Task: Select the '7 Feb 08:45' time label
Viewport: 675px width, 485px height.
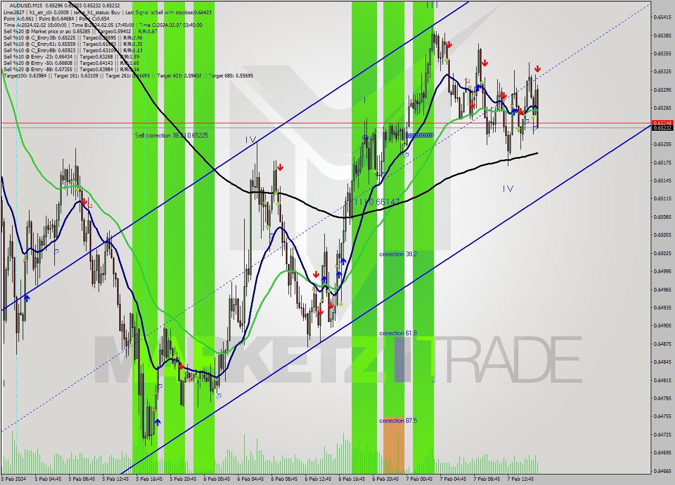Action: [487, 479]
